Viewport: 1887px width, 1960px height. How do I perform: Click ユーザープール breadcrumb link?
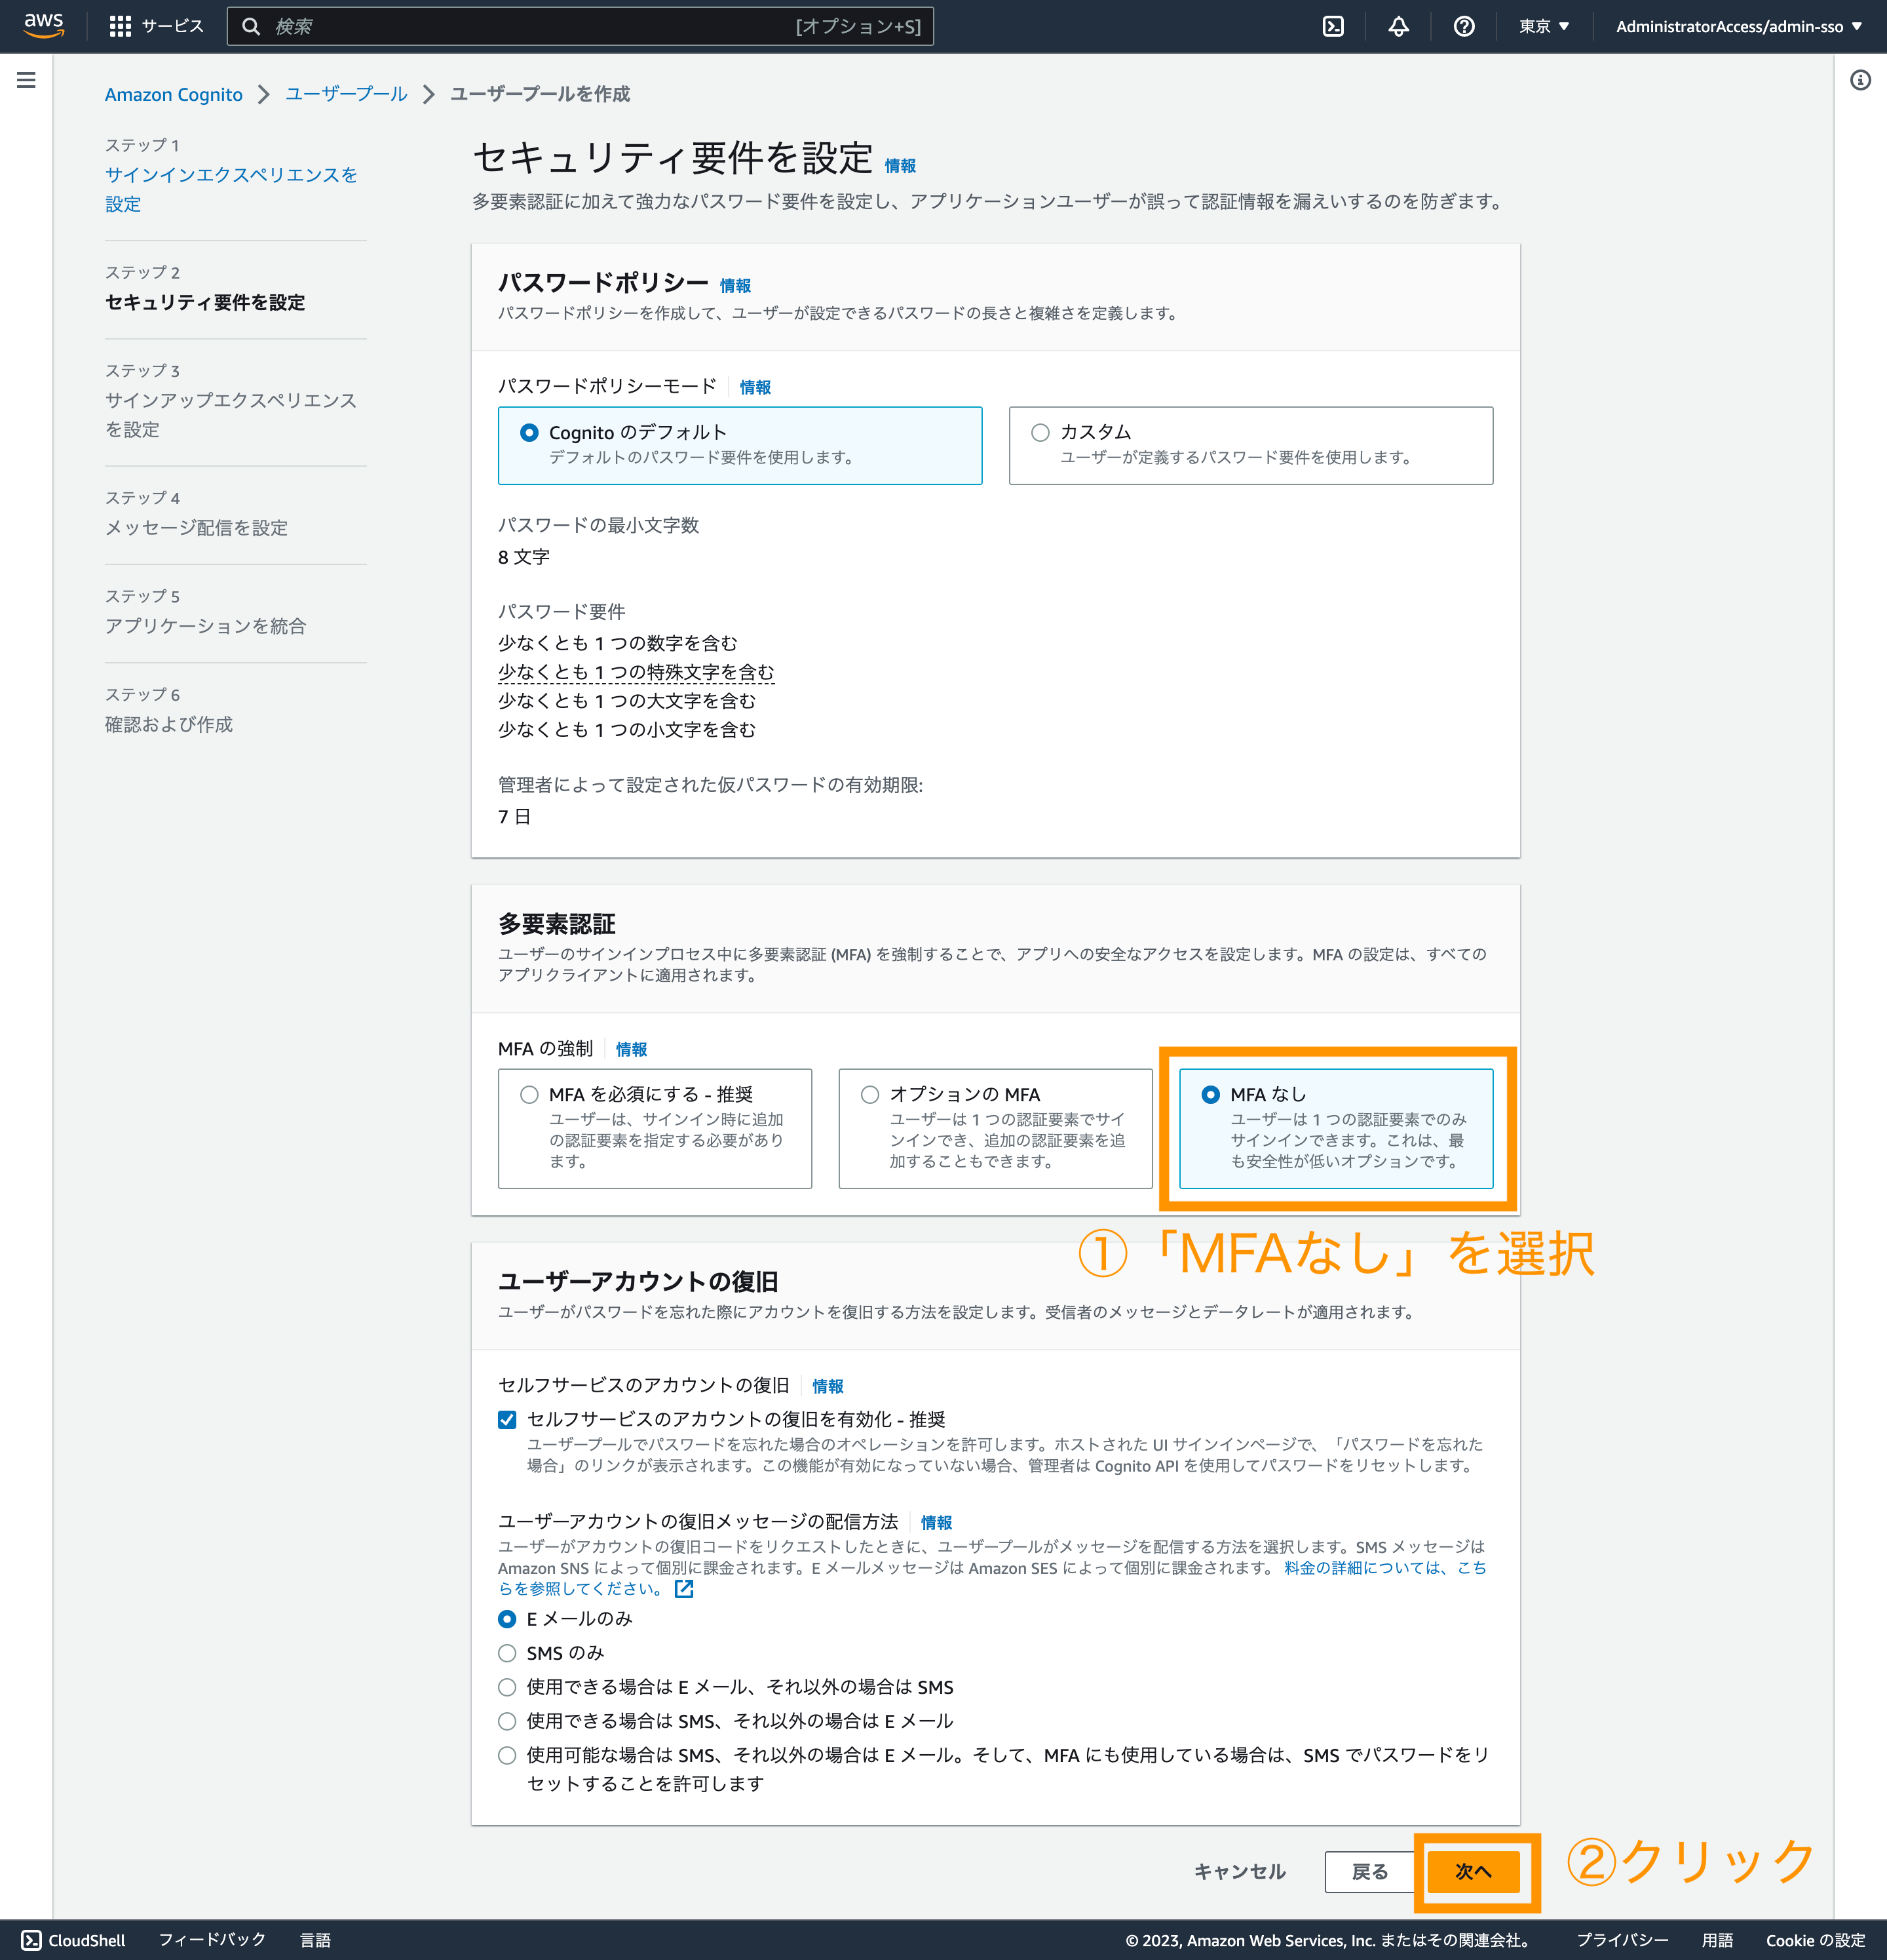coord(346,94)
